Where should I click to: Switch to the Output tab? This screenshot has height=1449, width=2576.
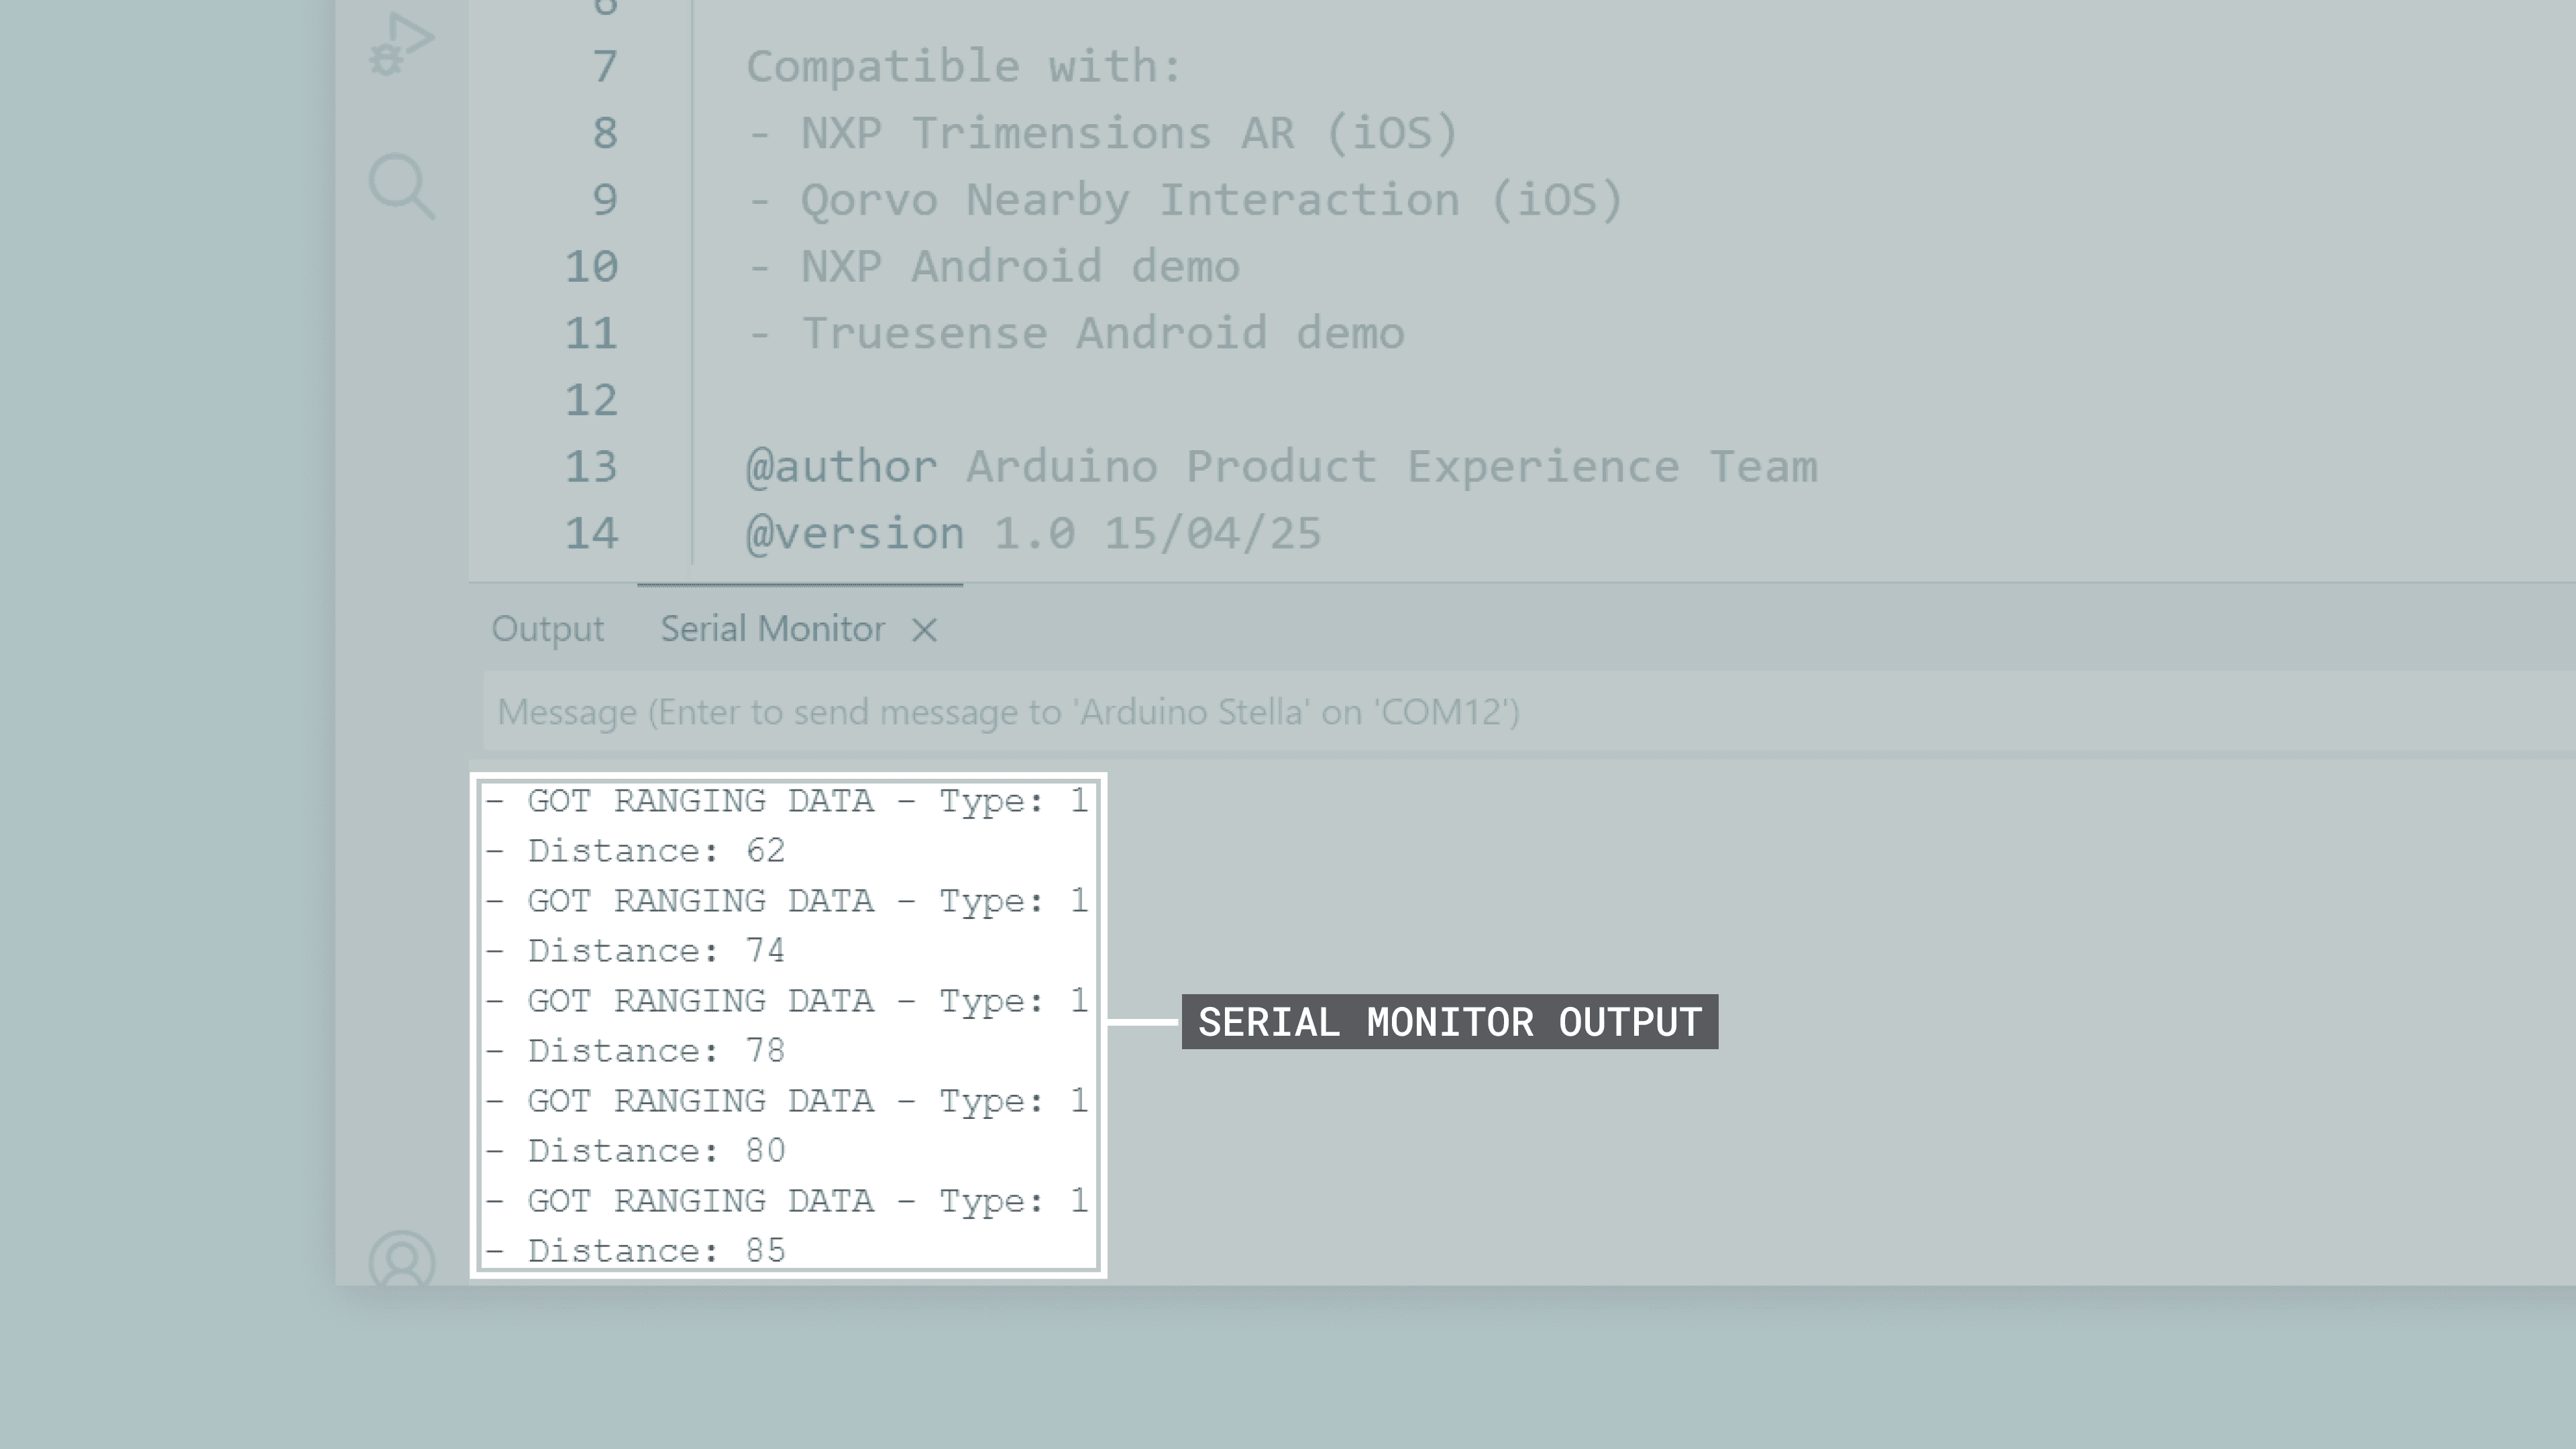[x=547, y=629]
